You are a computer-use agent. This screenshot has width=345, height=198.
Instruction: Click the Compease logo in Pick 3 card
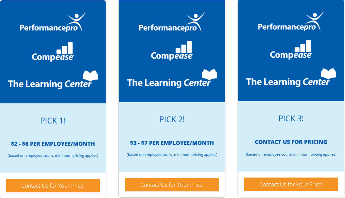coord(291,50)
